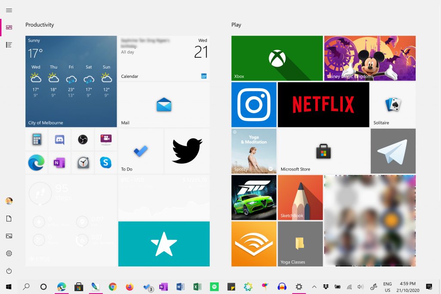Launch Excel from the taskbar
The image size is (441, 294).
(x=197, y=287)
